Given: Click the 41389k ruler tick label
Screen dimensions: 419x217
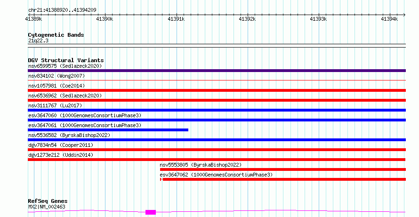Looking at the screenshot, I should point(33,19).
